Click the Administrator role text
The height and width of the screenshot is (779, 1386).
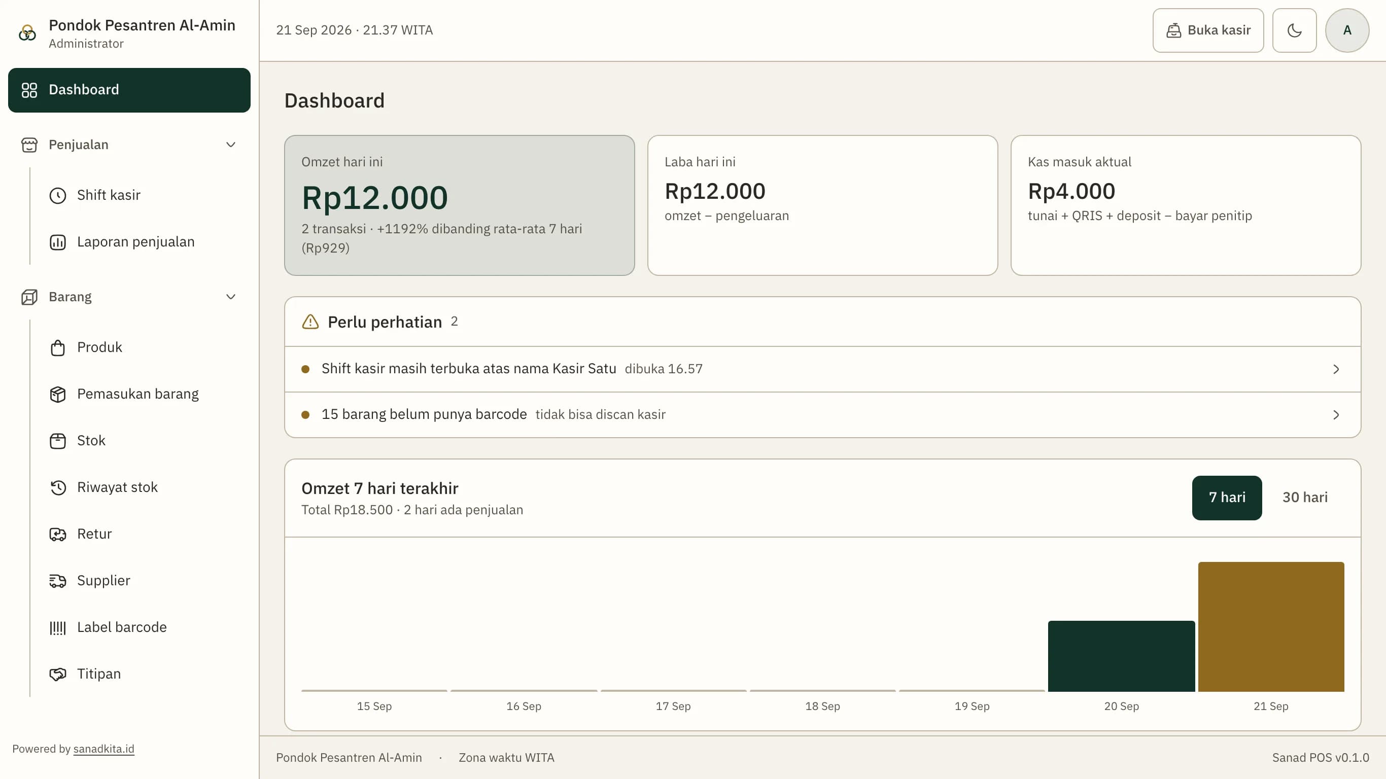pyautogui.click(x=86, y=44)
